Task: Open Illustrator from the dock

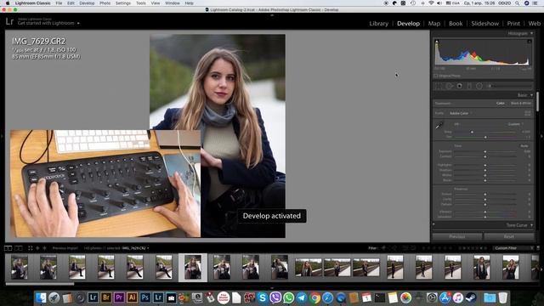Action: (x=133, y=297)
